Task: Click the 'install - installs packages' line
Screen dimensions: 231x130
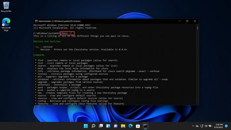Action: (x=72, y=74)
